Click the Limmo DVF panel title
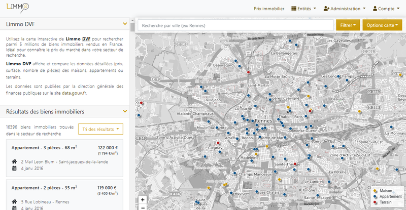 [20, 24]
